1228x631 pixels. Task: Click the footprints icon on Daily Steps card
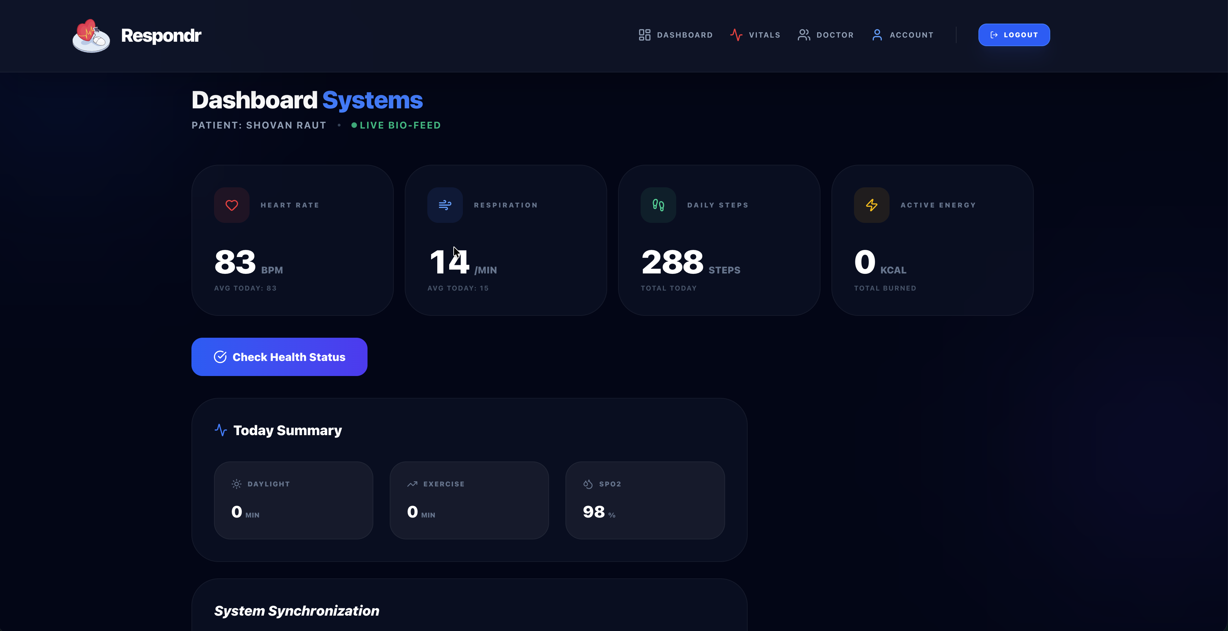(658, 205)
